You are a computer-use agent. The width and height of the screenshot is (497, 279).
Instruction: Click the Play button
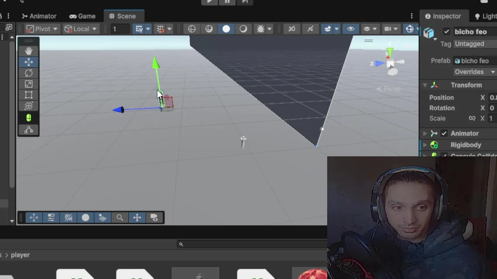pyautogui.click(x=210, y=2)
